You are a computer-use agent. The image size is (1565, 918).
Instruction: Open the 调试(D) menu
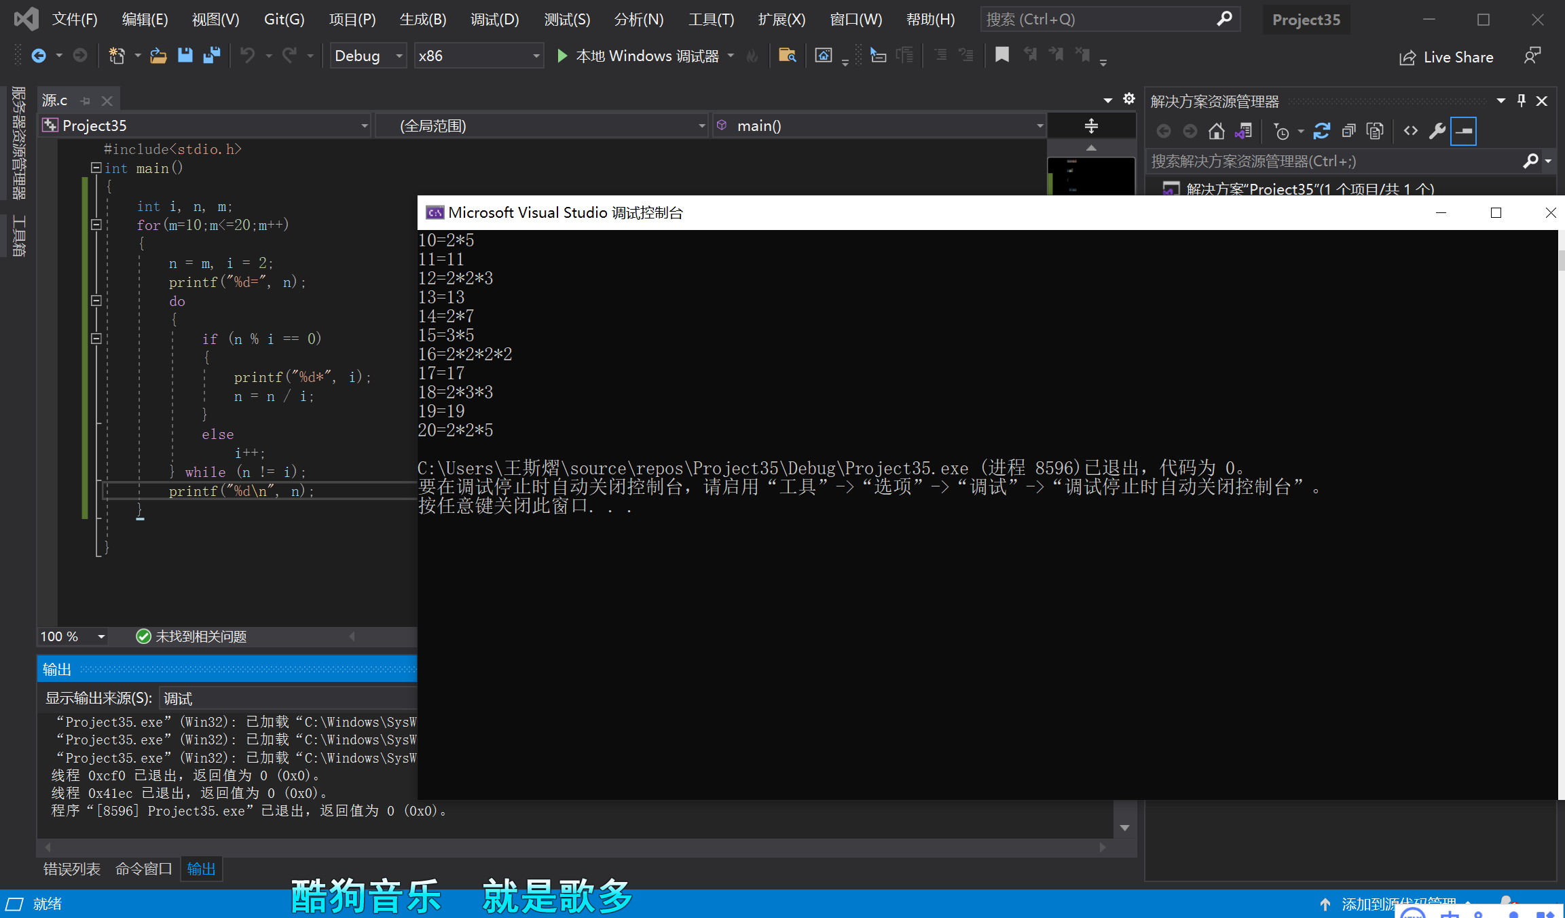click(494, 19)
